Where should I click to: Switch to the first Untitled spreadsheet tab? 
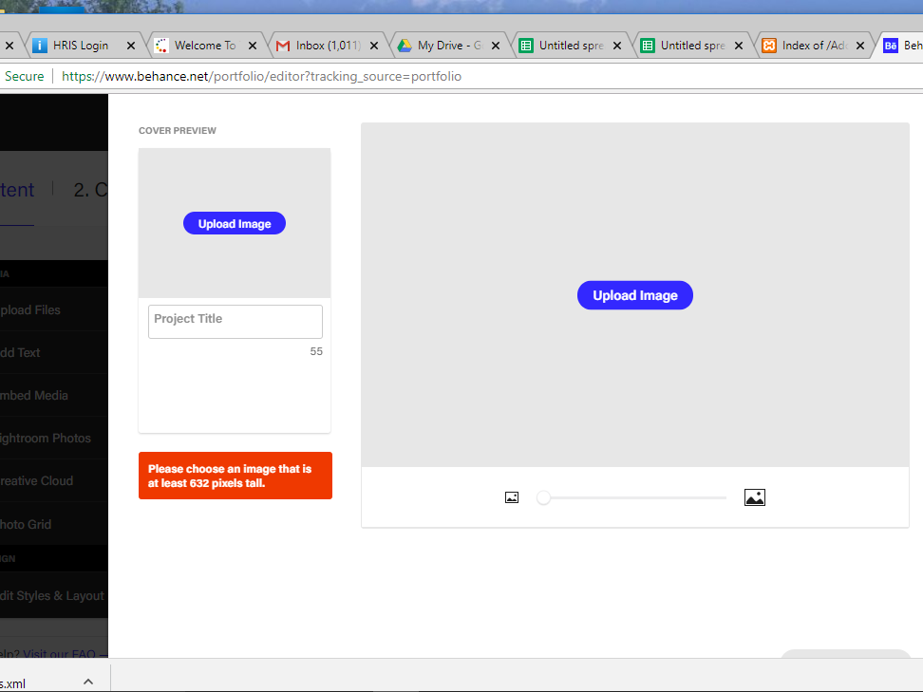click(x=569, y=46)
